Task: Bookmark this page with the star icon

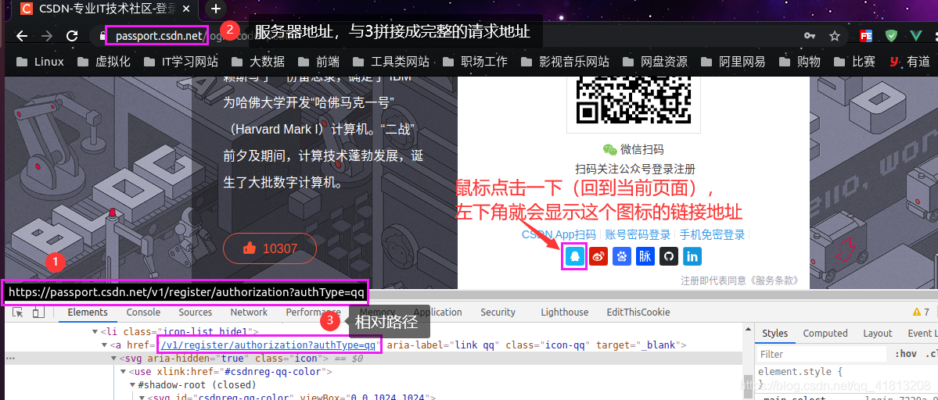Action: [x=835, y=36]
